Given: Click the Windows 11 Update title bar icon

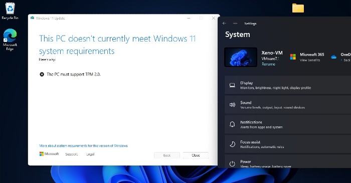Looking at the screenshot, I should pyautogui.click(x=32, y=18).
